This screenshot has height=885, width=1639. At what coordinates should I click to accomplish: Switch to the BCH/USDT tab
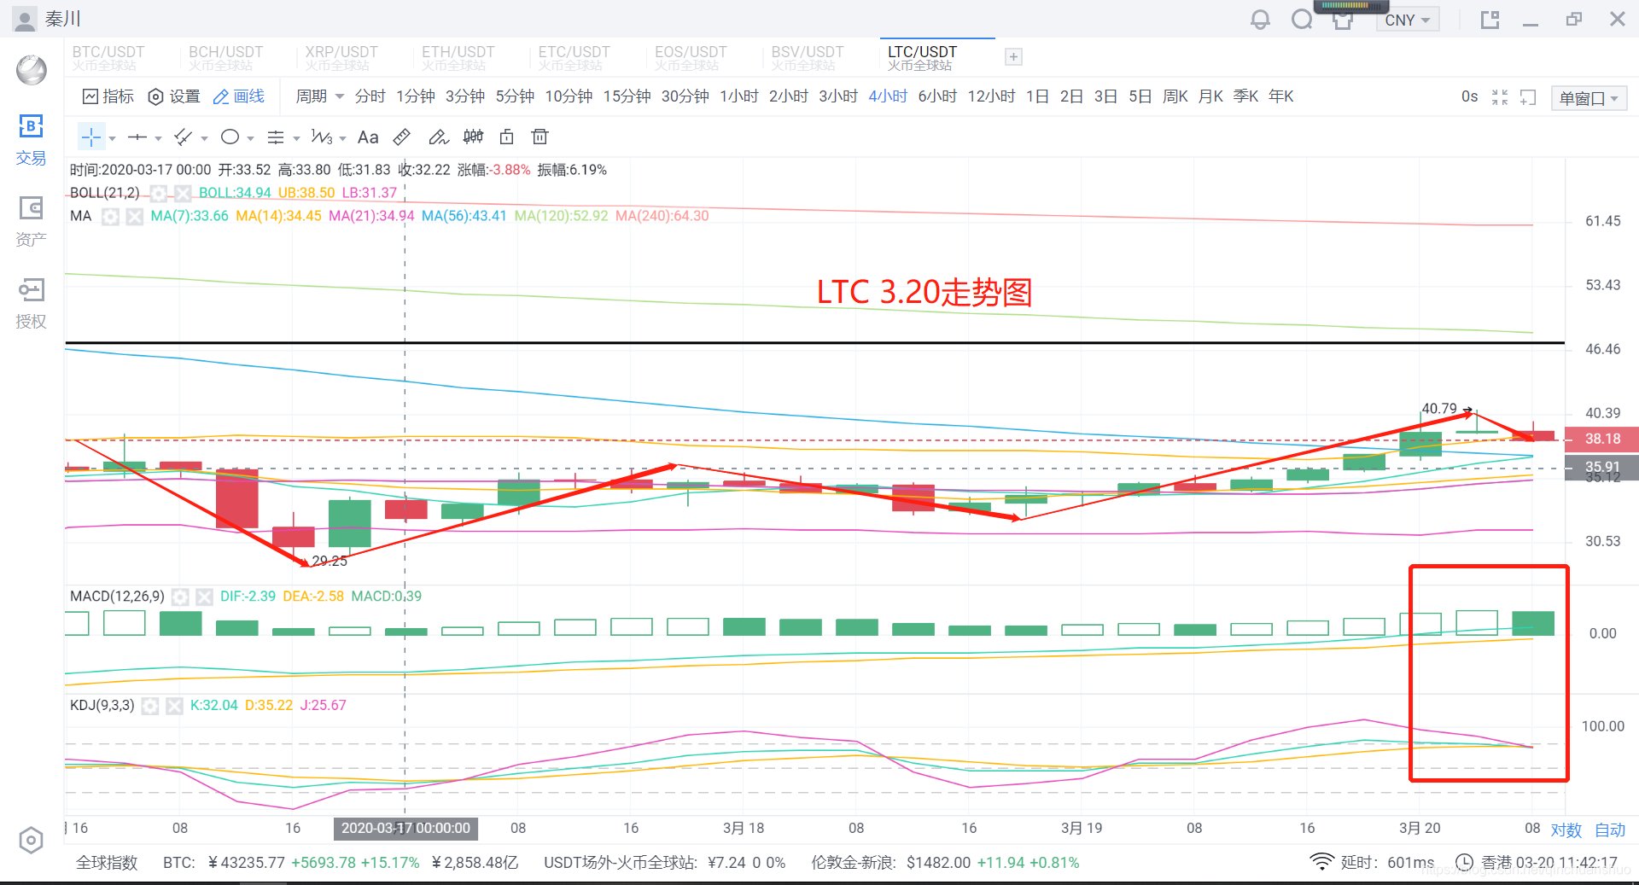[x=225, y=57]
